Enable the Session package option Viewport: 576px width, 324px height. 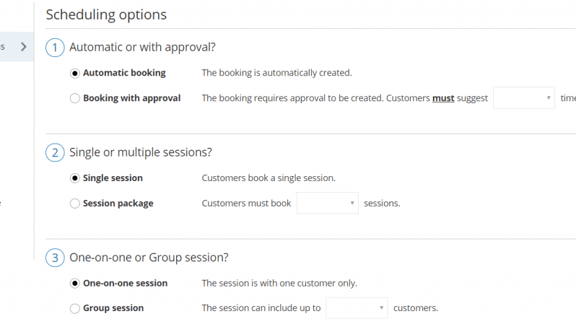click(75, 203)
